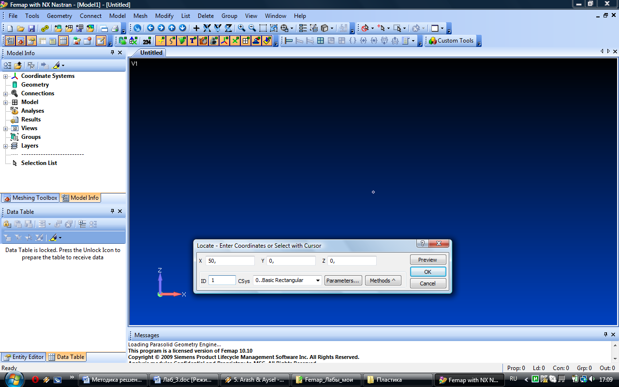
Task: Toggle the pin on Data Table pane
Action: coord(112,211)
